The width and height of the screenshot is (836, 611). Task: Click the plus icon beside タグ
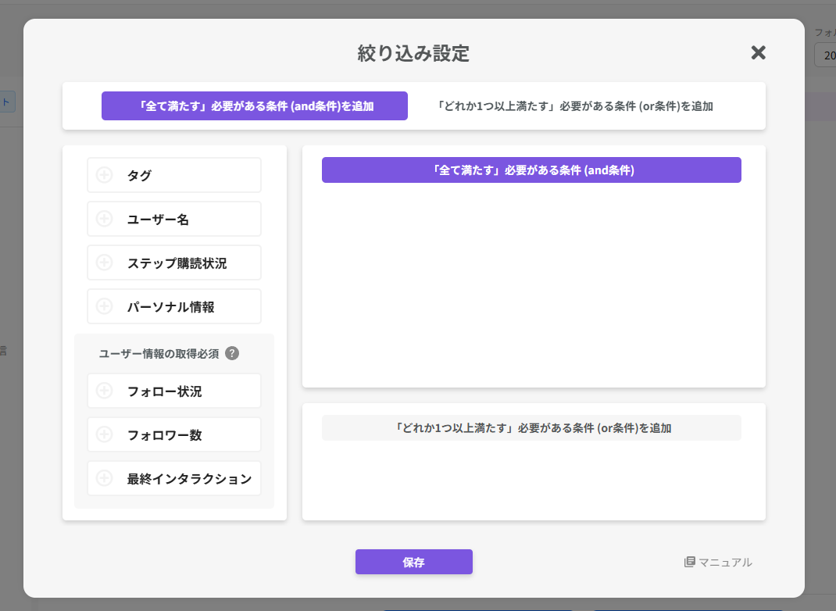click(104, 175)
